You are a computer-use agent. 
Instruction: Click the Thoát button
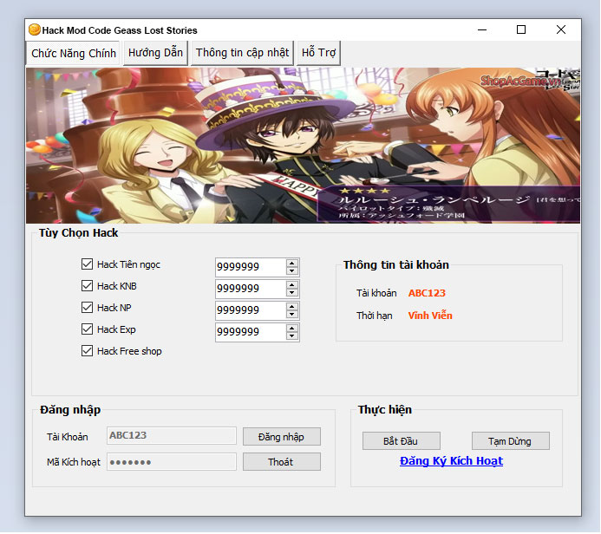281,462
